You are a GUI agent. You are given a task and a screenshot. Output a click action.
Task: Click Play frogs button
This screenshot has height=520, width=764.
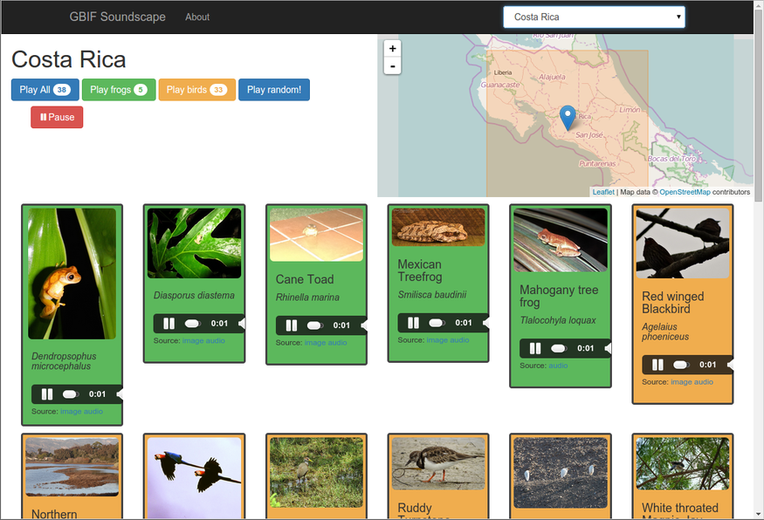(119, 90)
